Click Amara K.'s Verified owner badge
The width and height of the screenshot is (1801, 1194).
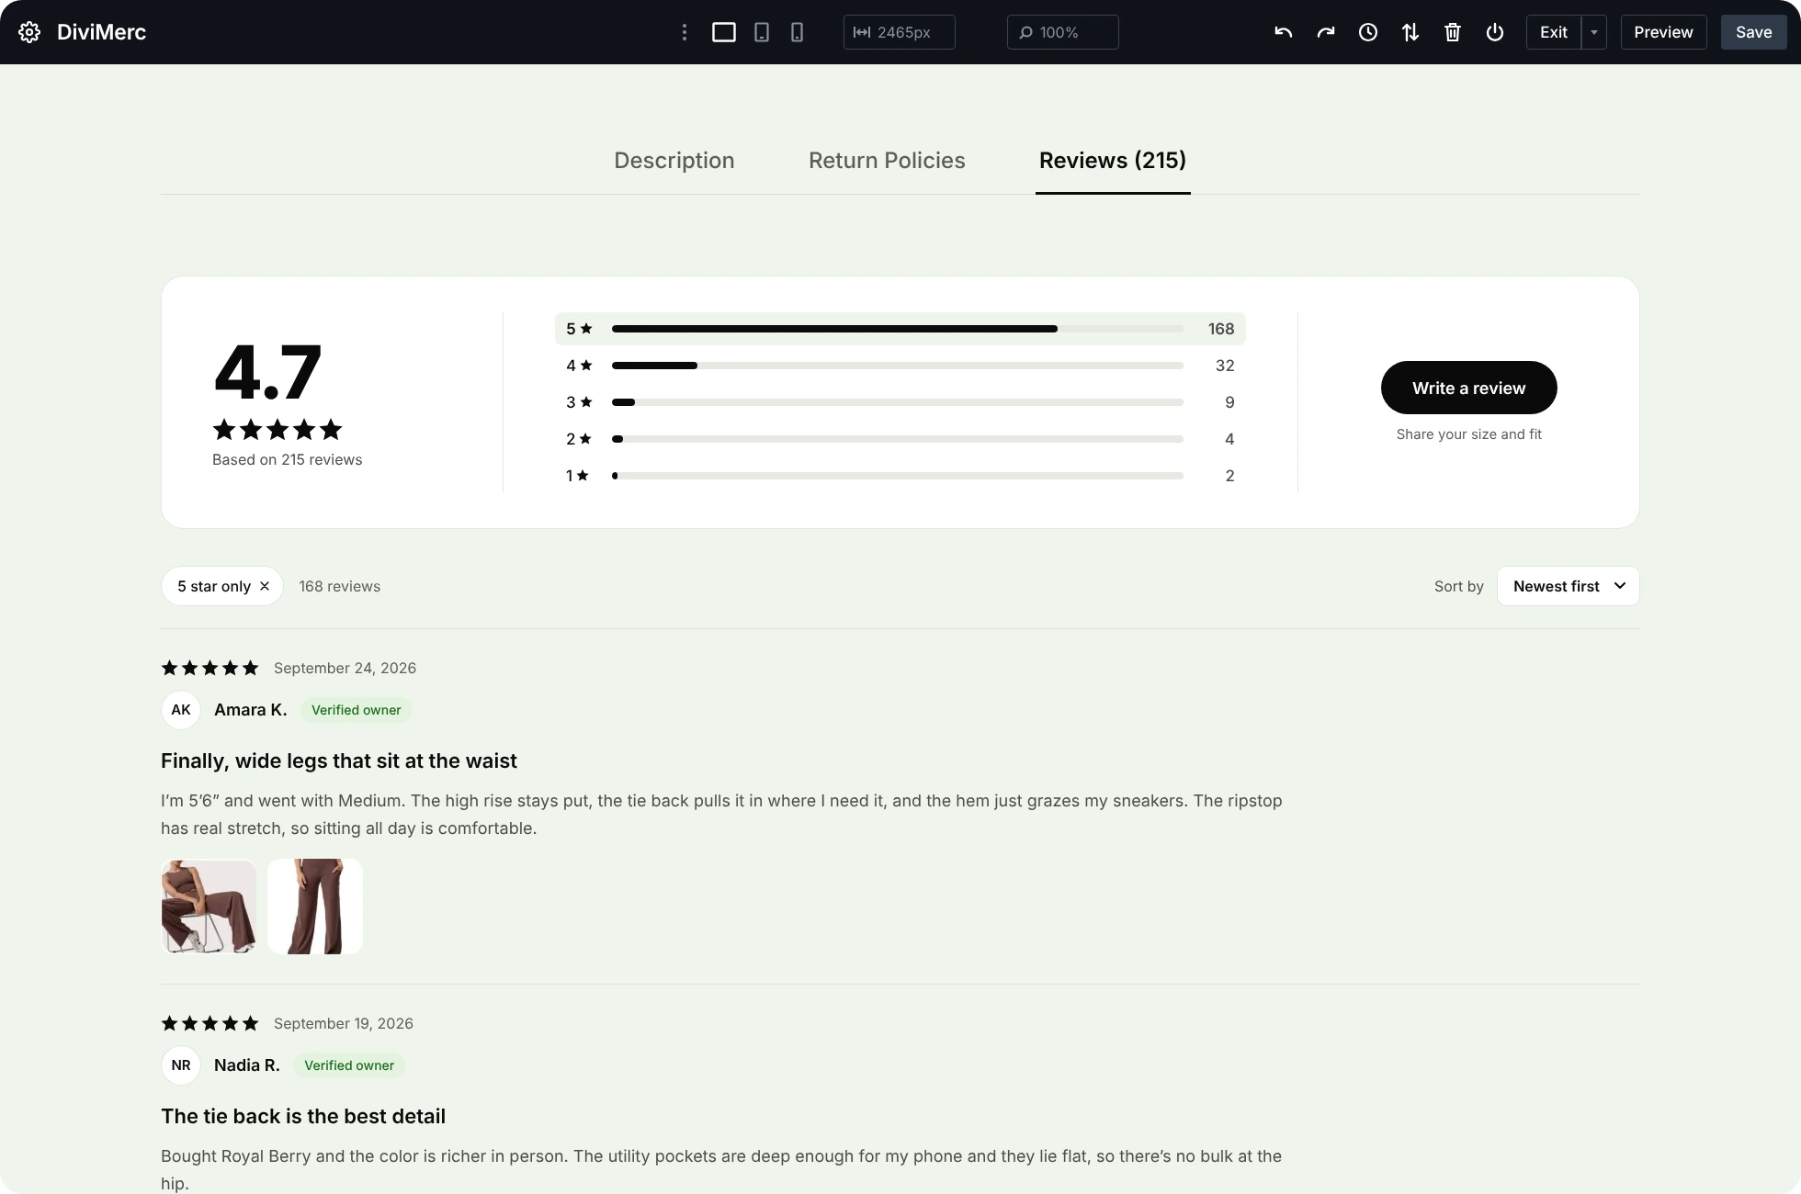(357, 710)
